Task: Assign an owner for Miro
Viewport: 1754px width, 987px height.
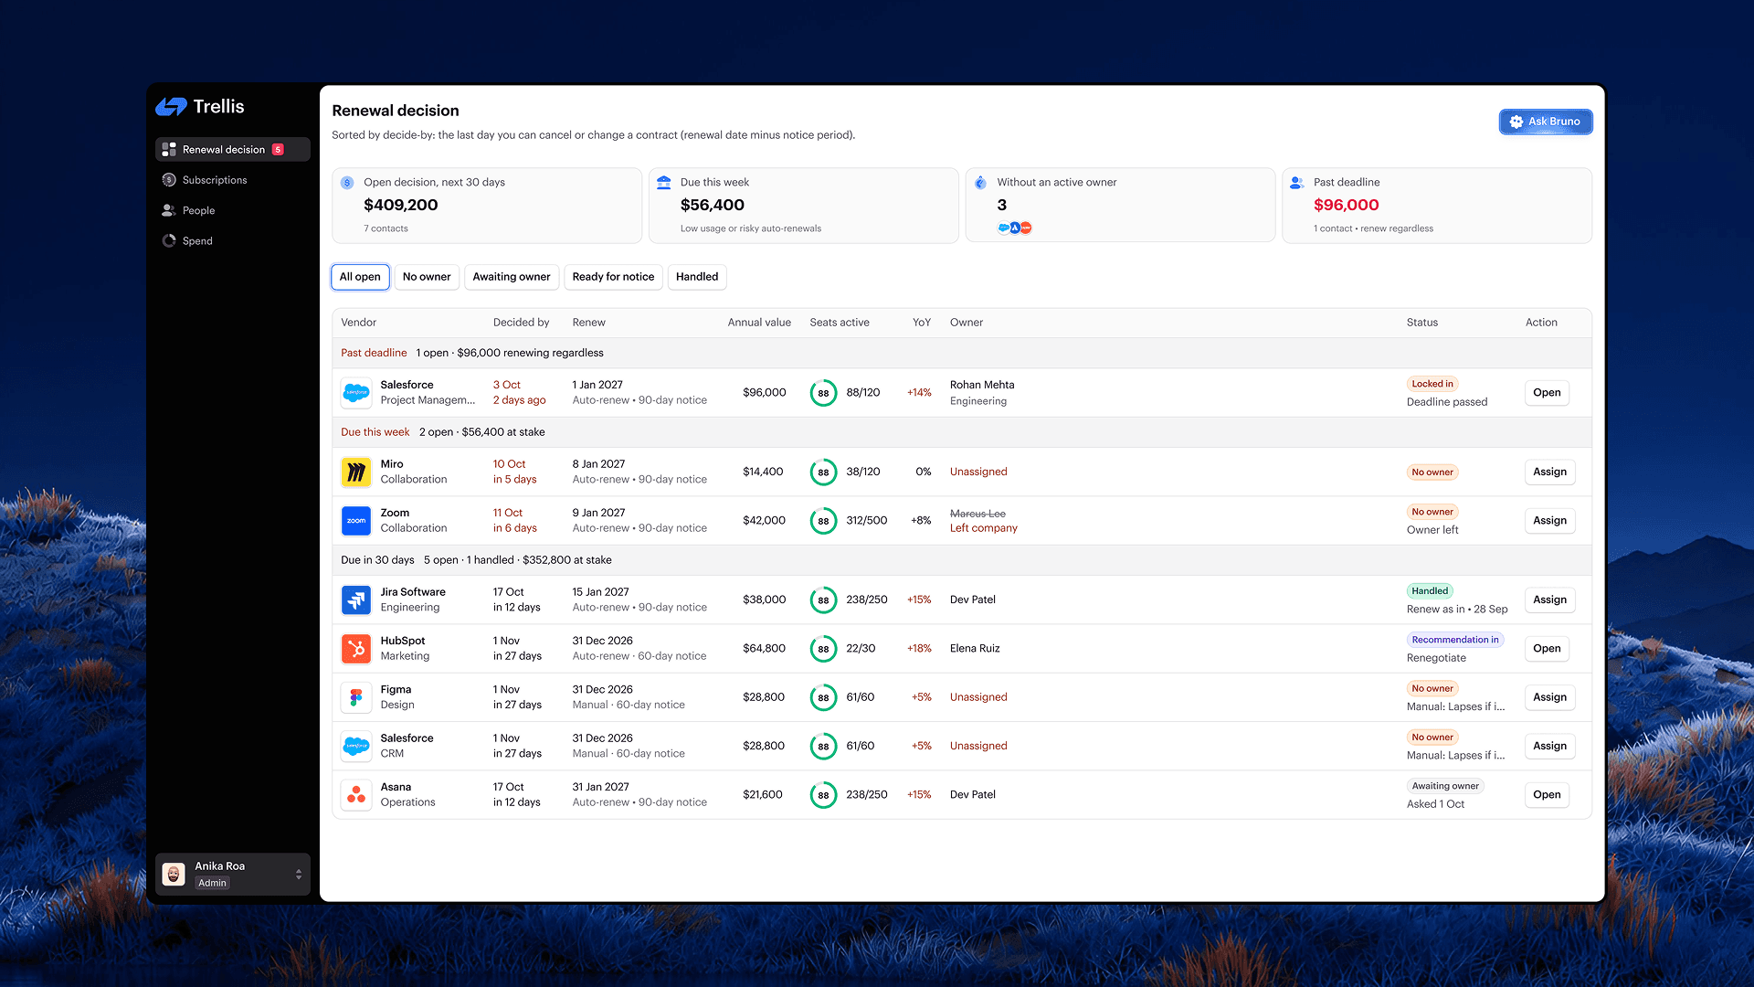Action: (x=1549, y=472)
